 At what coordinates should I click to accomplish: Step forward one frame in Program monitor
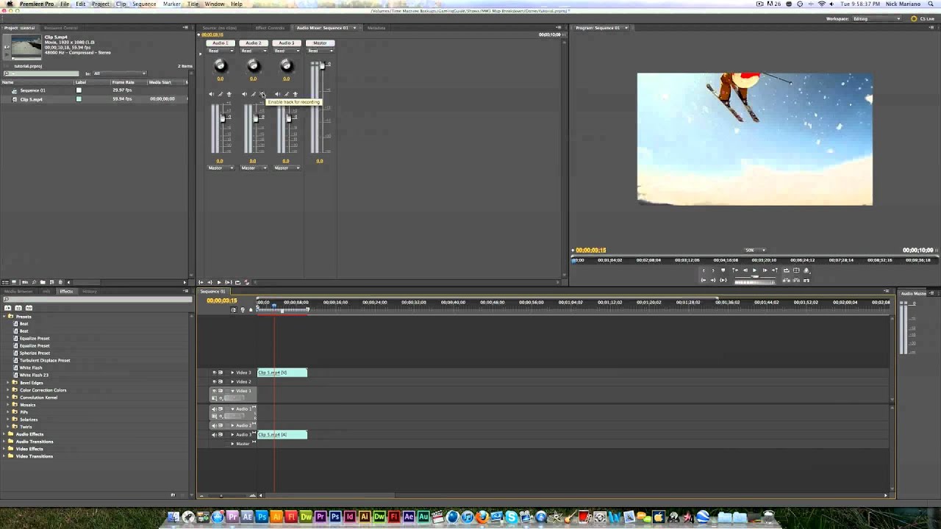click(x=765, y=270)
